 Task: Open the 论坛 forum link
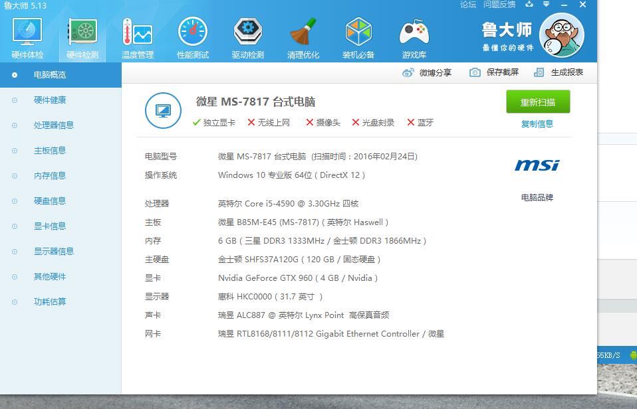click(x=468, y=5)
